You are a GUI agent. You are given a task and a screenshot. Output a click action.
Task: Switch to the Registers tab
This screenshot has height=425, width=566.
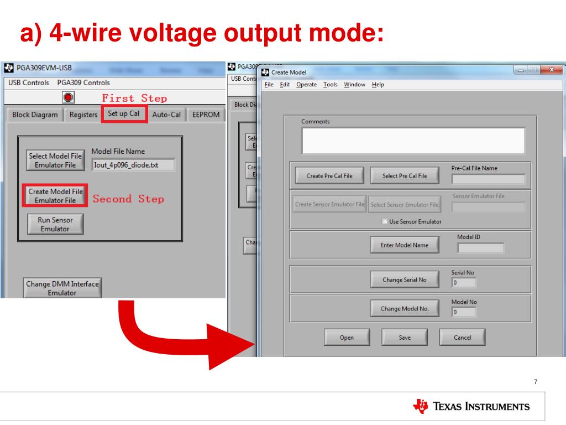(x=83, y=115)
